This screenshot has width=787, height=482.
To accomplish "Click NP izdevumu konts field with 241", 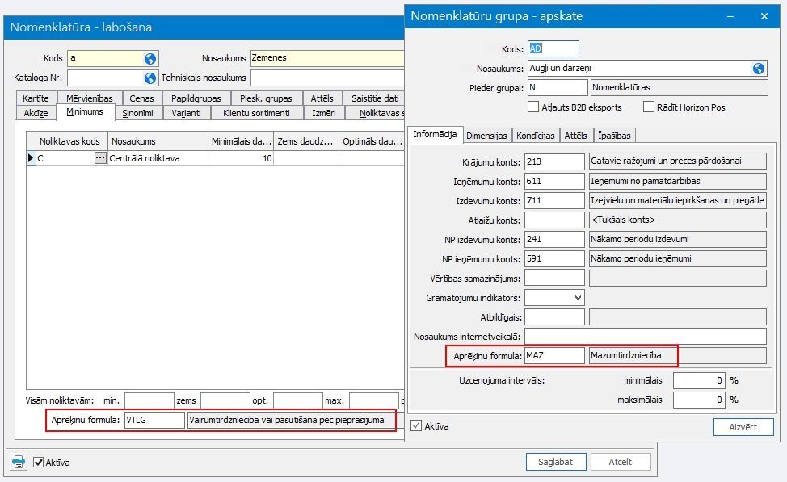I will (554, 239).
